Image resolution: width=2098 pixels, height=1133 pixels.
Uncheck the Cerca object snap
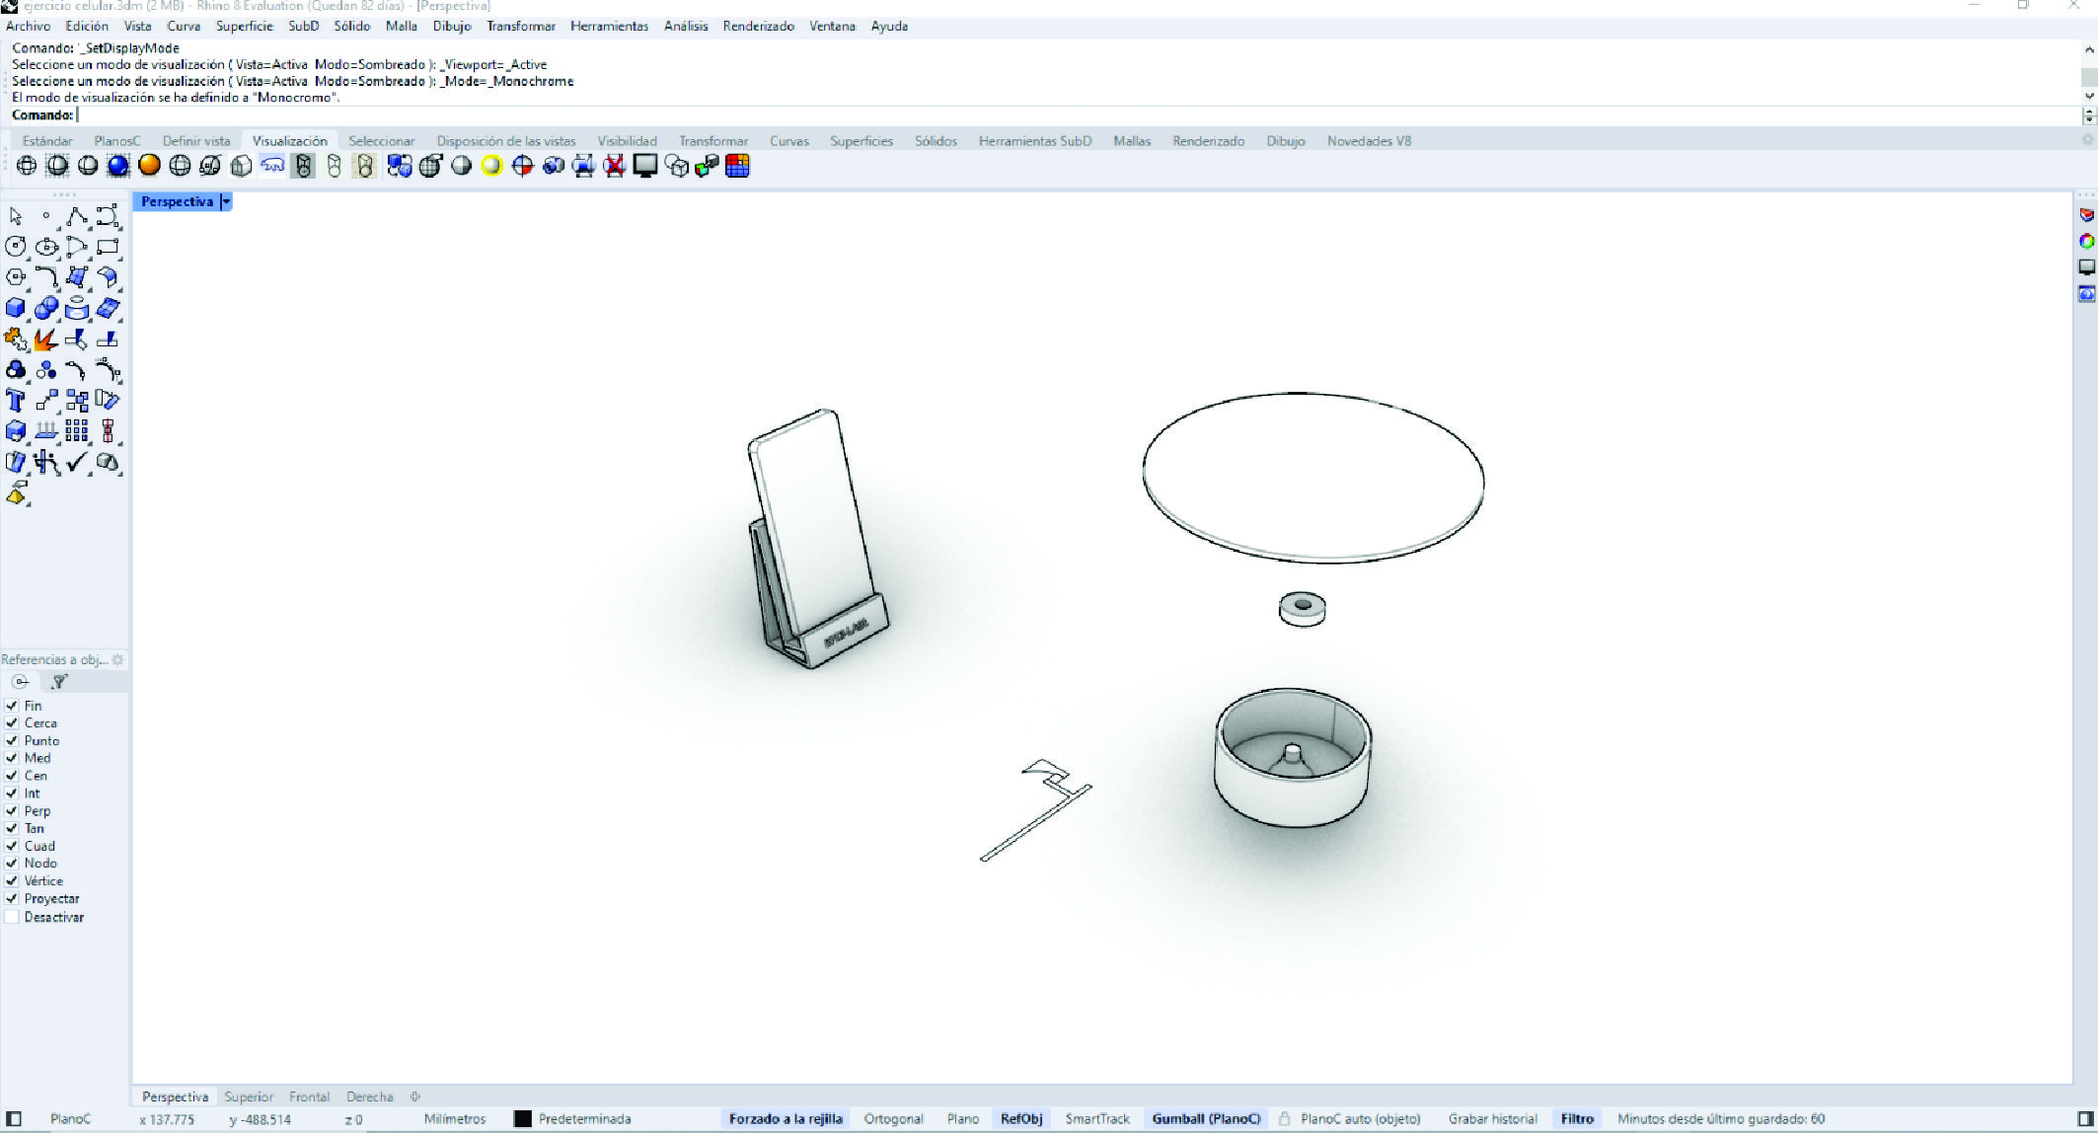click(12, 723)
